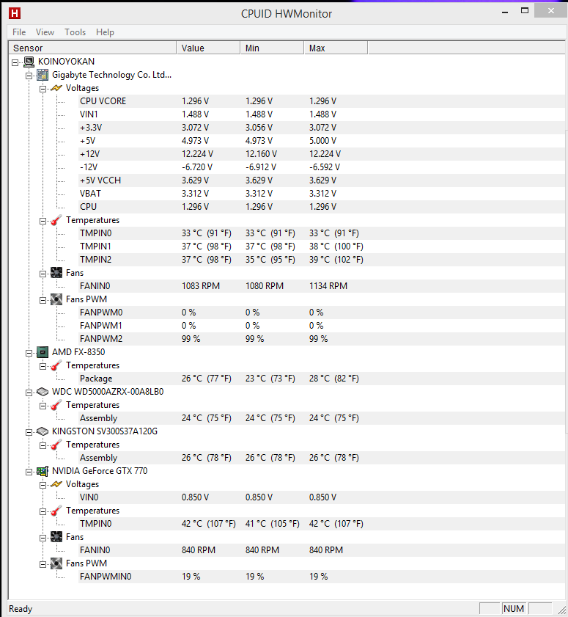Screen dimensions: 568x617
Task: Select the VIN1 voltage row
Action: [x=322, y=114]
